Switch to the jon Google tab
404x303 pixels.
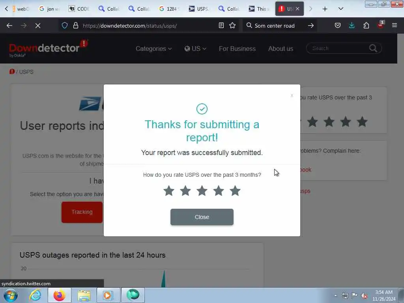pos(49,9)
